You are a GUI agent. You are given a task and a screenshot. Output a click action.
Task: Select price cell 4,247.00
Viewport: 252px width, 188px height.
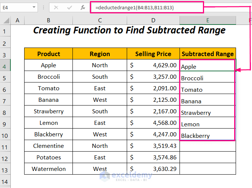pyautogui.click(x=154, y=134)
